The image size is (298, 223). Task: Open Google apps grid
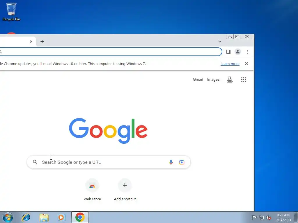(244, 80)
